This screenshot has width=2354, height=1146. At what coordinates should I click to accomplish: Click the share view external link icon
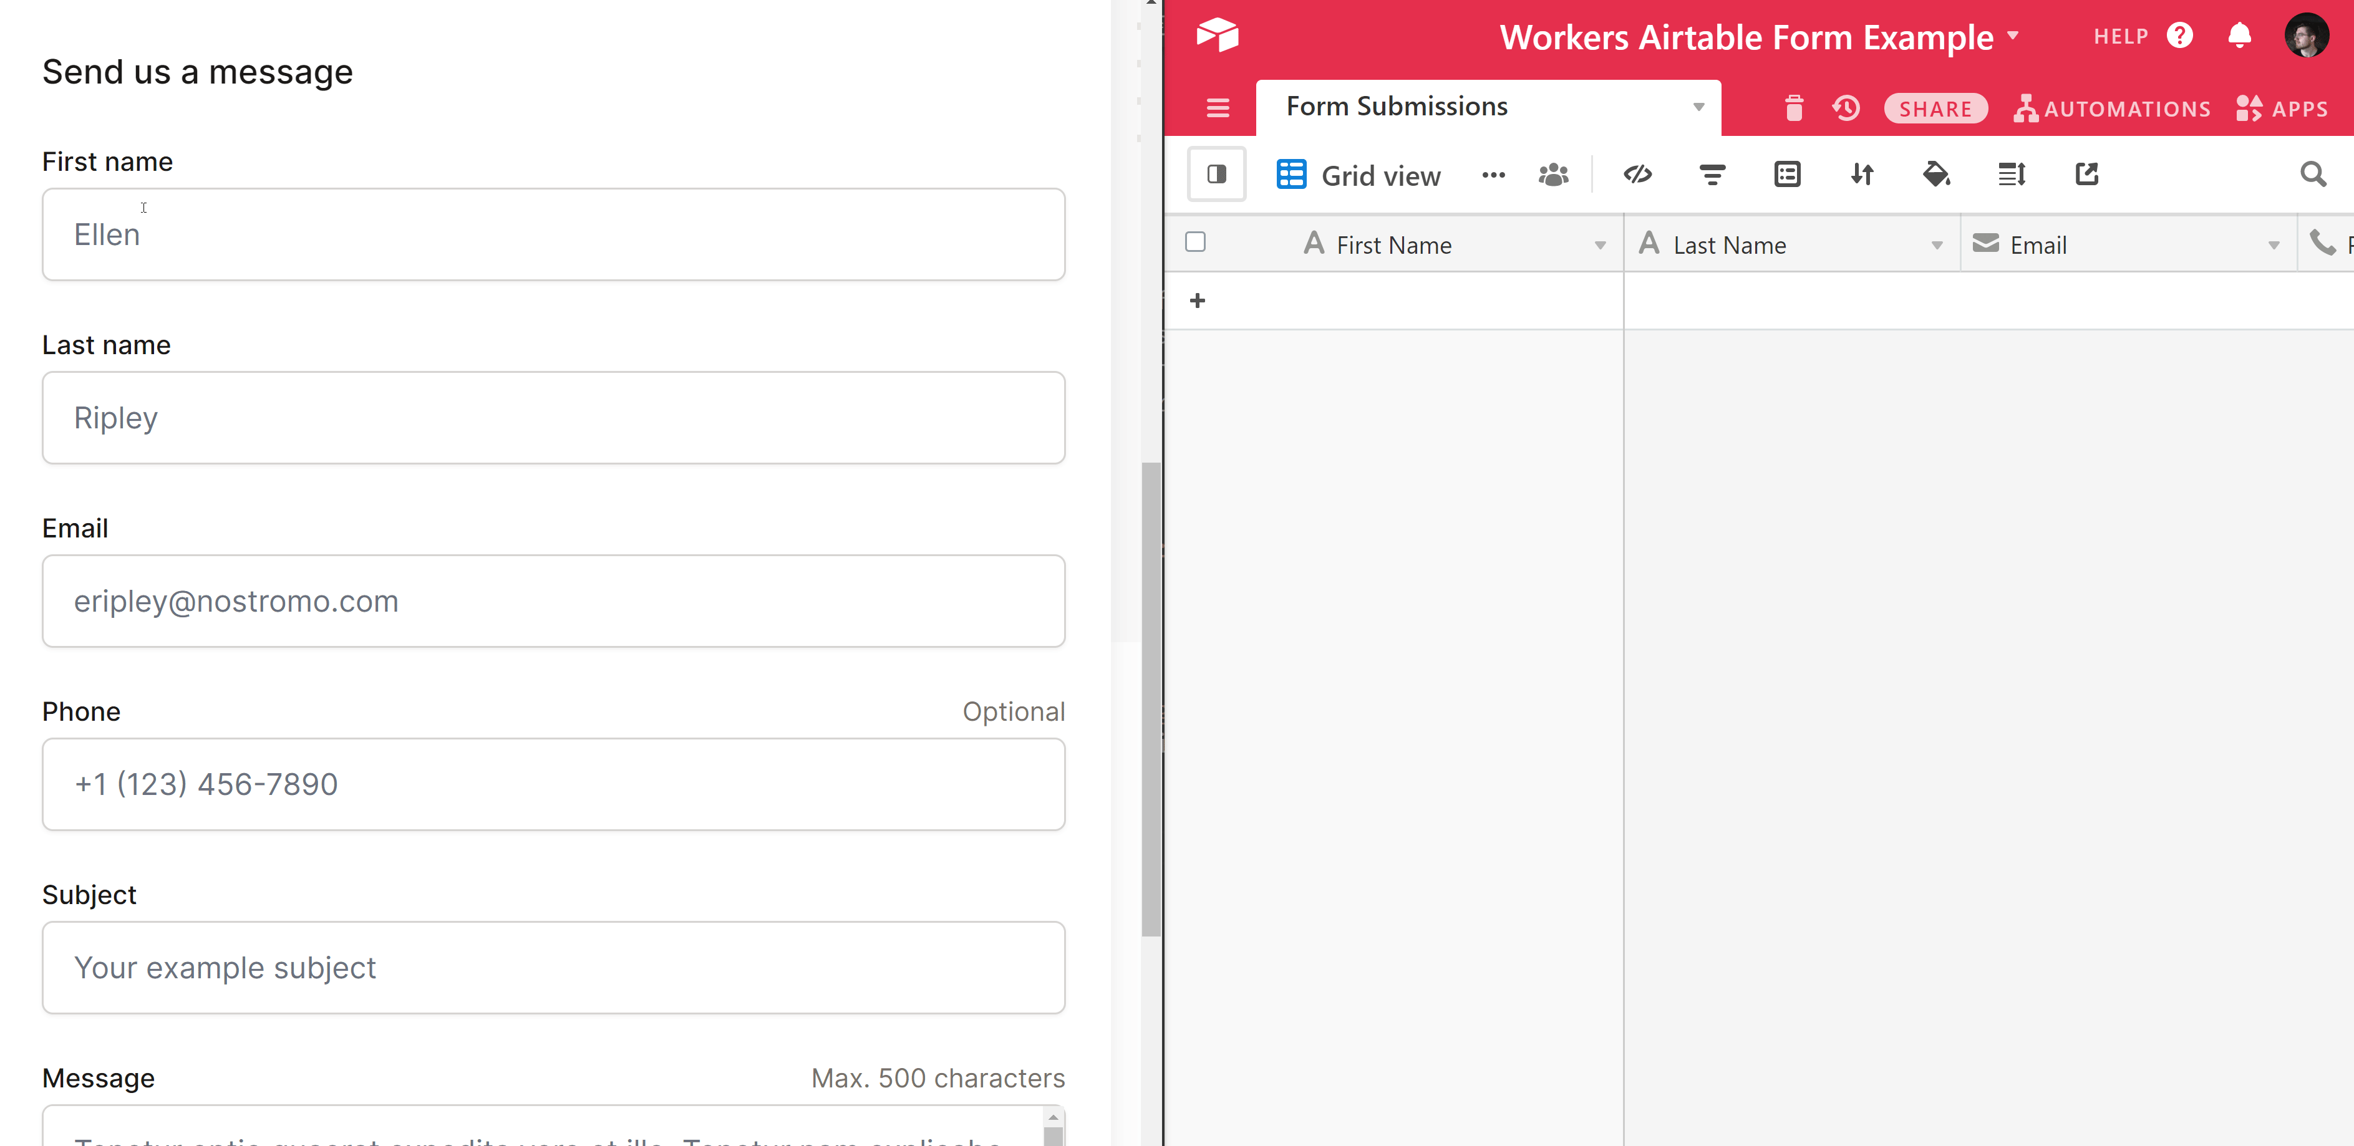[x=2087, y=173]
